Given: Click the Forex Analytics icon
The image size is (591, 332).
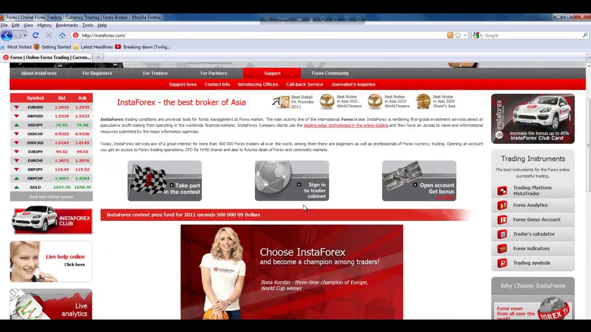Looking at the screenshot, I should click(502, 205).
